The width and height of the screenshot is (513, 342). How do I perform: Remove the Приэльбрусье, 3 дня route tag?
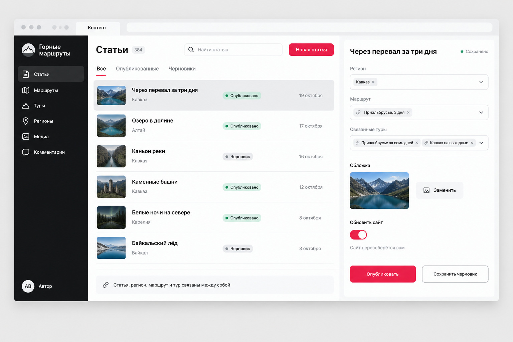(408, 113)
